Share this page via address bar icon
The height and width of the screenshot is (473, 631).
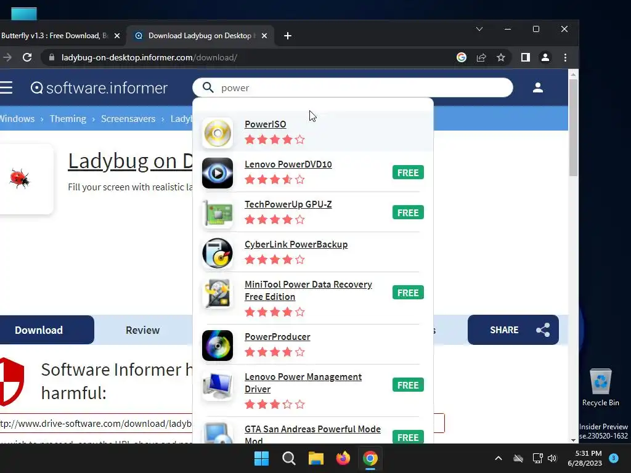pos(481,57)
